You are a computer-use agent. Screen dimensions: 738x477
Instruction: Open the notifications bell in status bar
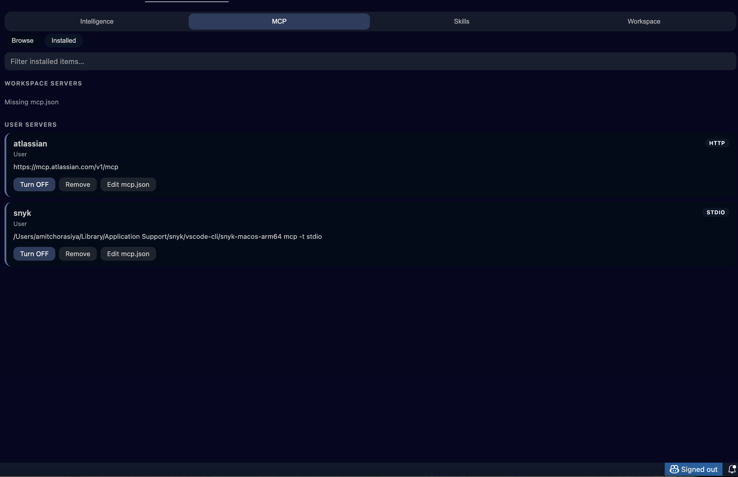[x=732, y=469]
